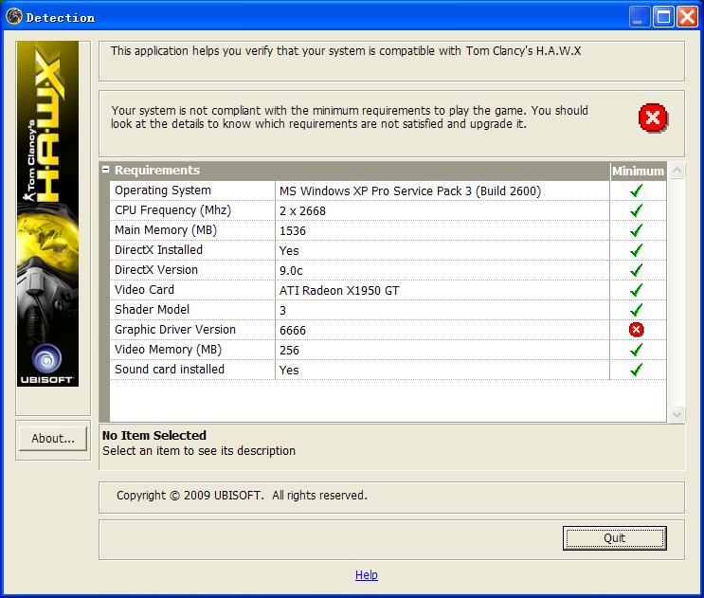Click the value 'ATI Radeon X1950 GT'
704x598 pixels.
pyautogui.click(x=339, y=290)
